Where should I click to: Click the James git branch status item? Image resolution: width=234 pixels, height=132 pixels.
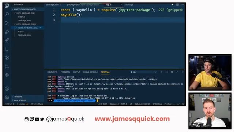click(x=22, y=104)
